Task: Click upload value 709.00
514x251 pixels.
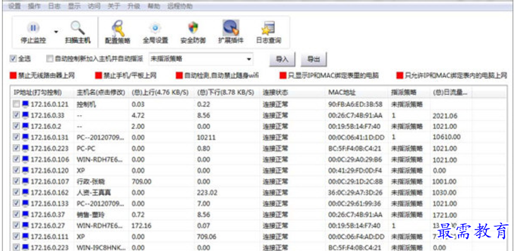Action: coord(141,181)
